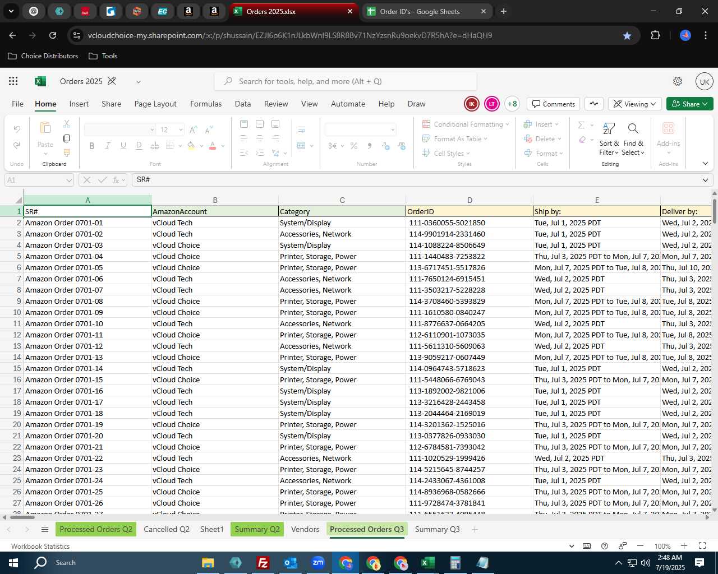
Task: Reload the current browser page
Action: click(53, 35)
